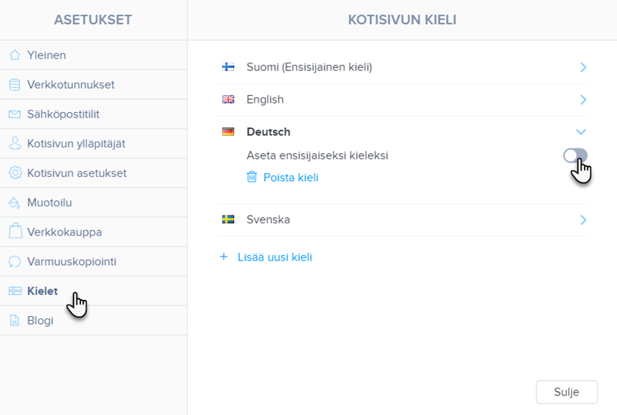Viewport: 617px width, 415px height.
Task: Click the paint bucket icon beside Muotoilu
Action: (x=15, y=202)
